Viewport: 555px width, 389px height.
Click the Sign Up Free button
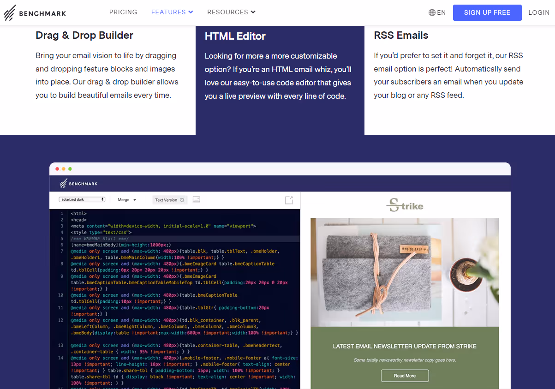[x=487, y=12]
